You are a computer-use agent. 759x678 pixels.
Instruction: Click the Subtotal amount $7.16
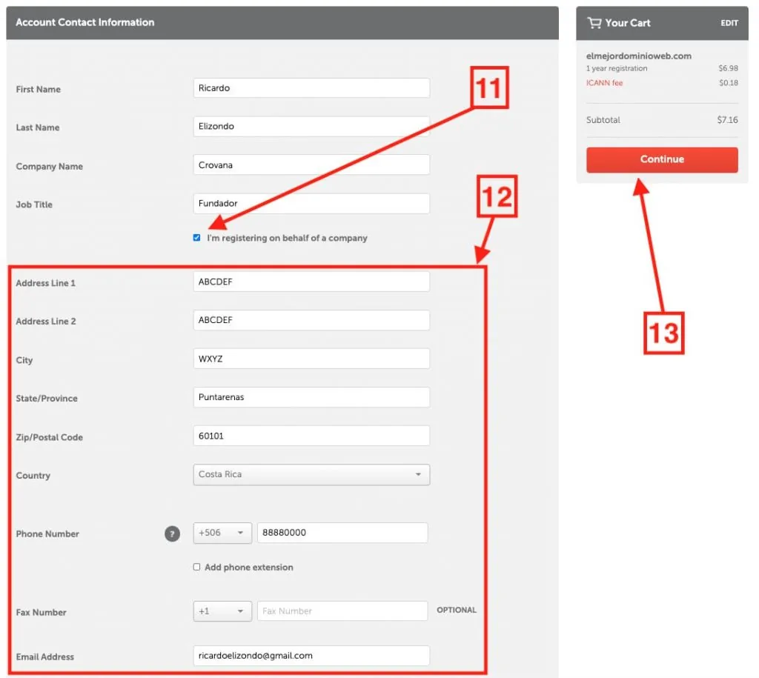[728, 119]
